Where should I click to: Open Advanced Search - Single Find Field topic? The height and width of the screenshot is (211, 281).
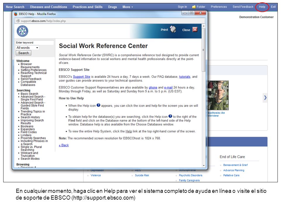coord(33,98)
